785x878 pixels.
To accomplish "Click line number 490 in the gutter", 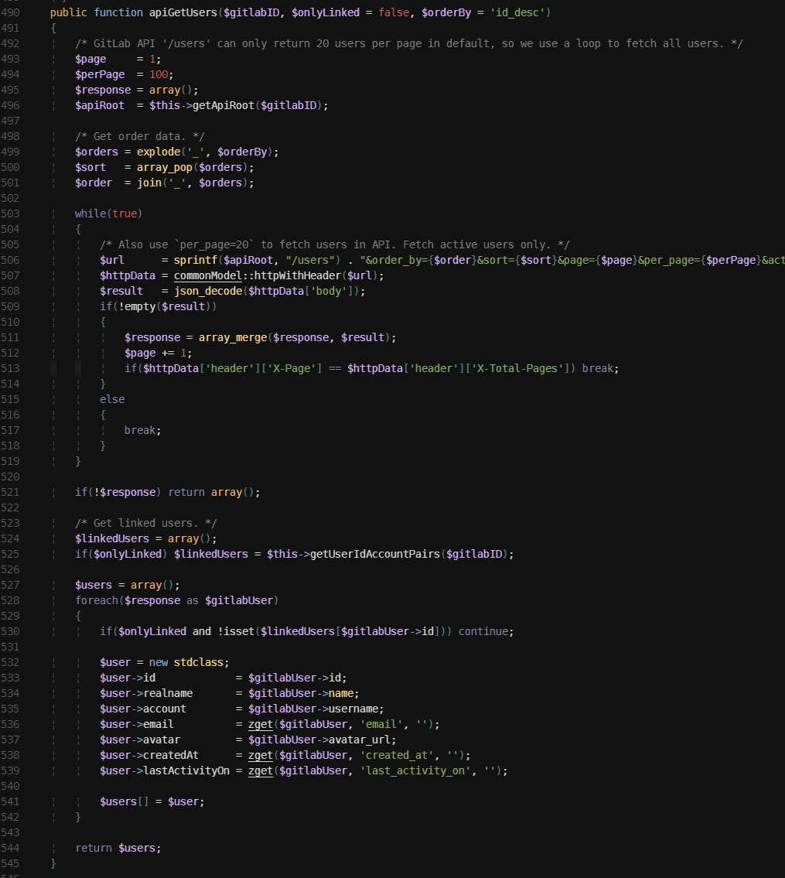I will (x=10, y=12).
